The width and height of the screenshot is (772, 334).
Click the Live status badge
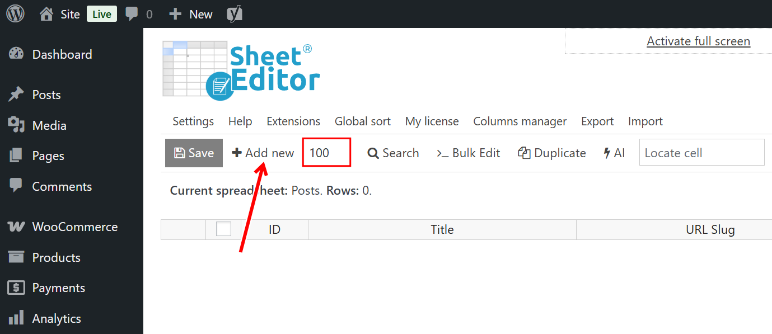pos(102,14)
